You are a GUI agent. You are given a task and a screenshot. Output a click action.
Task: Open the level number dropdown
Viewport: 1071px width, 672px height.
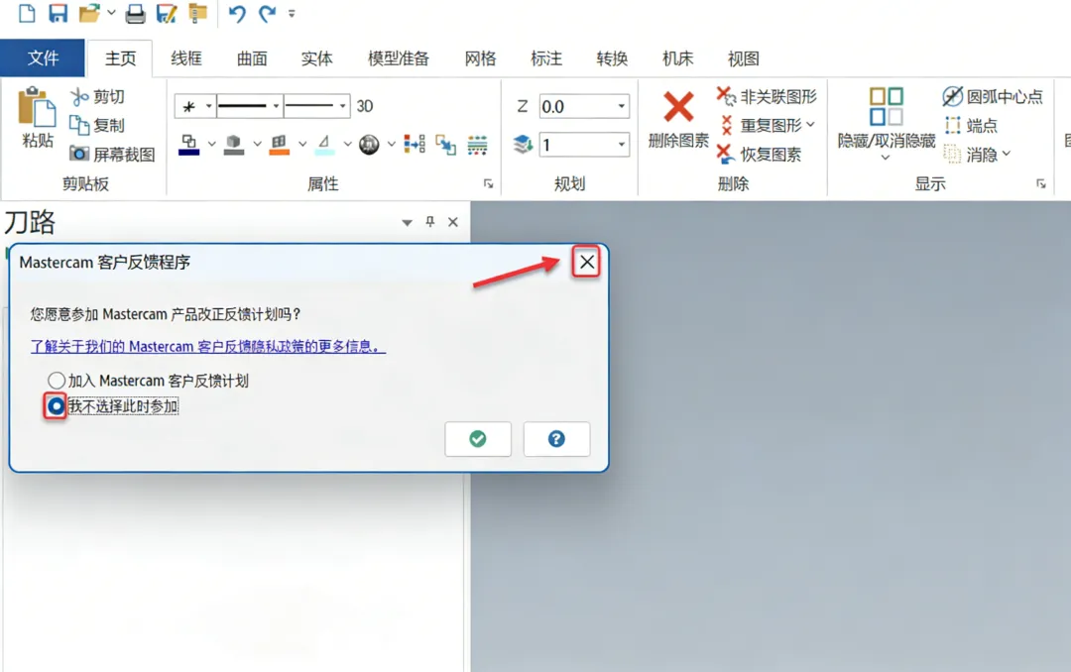coord(622,144)
